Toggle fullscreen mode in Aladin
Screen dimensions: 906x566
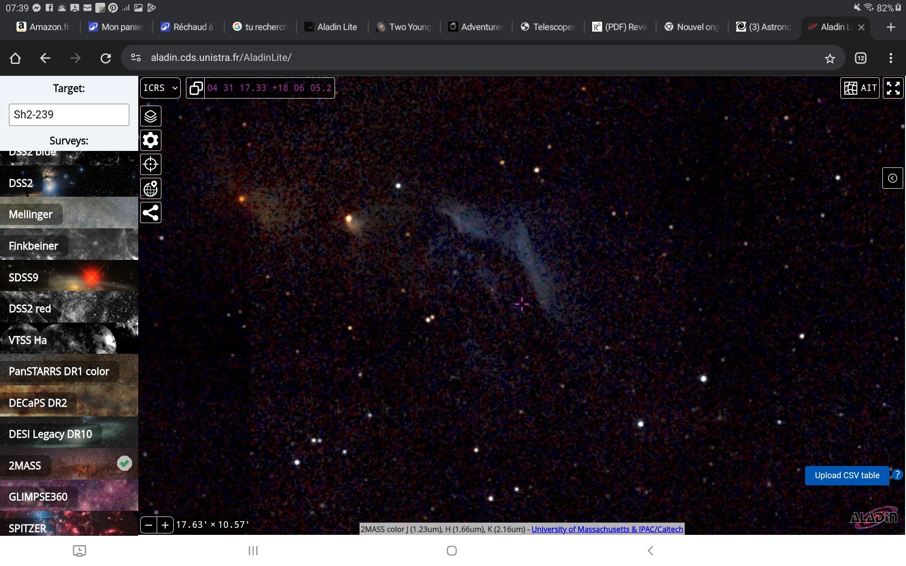tap(893, 88)
